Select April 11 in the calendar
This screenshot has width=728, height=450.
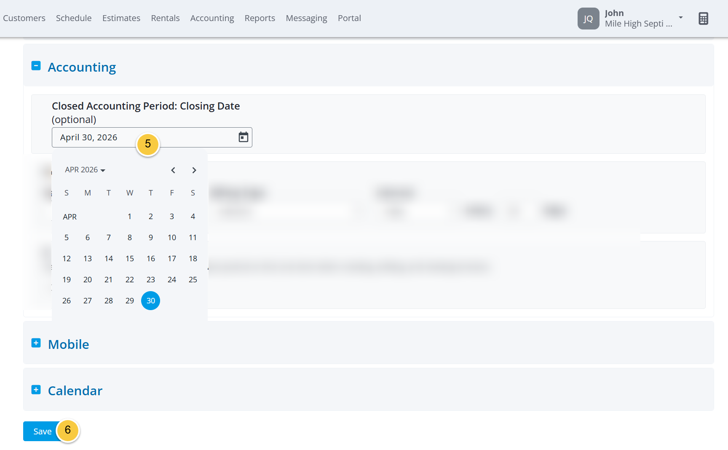tap(193, 238)
